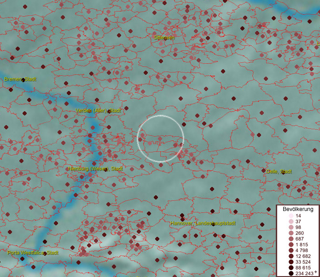
Task: Select the legend color dot for 260
Action: coord(291,233)
